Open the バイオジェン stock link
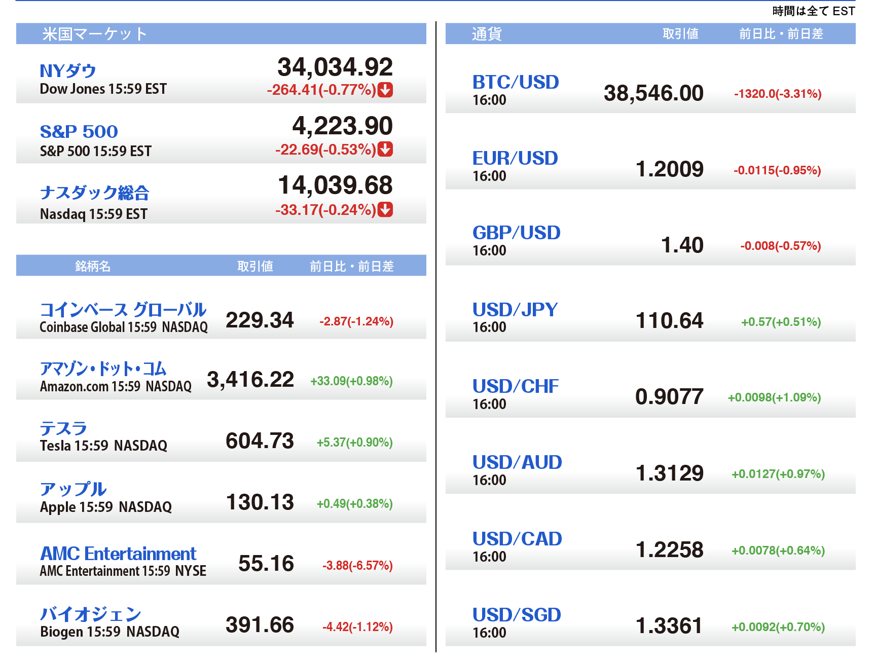The width and height of the screenshot is (874, 663). [90, 614]
